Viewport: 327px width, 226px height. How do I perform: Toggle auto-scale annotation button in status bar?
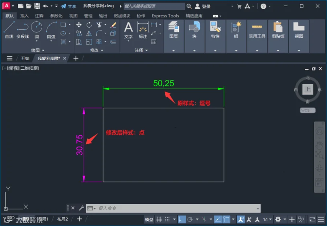[249, 219]
